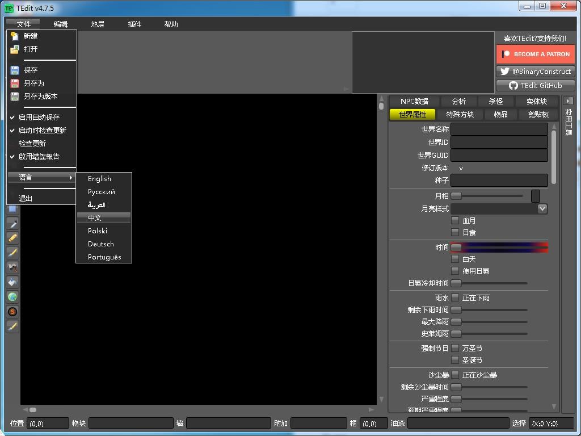The height and width of the screenshot is (436, 581).
Task: Select the Fill bucket tool
Action: coord(12,282)
